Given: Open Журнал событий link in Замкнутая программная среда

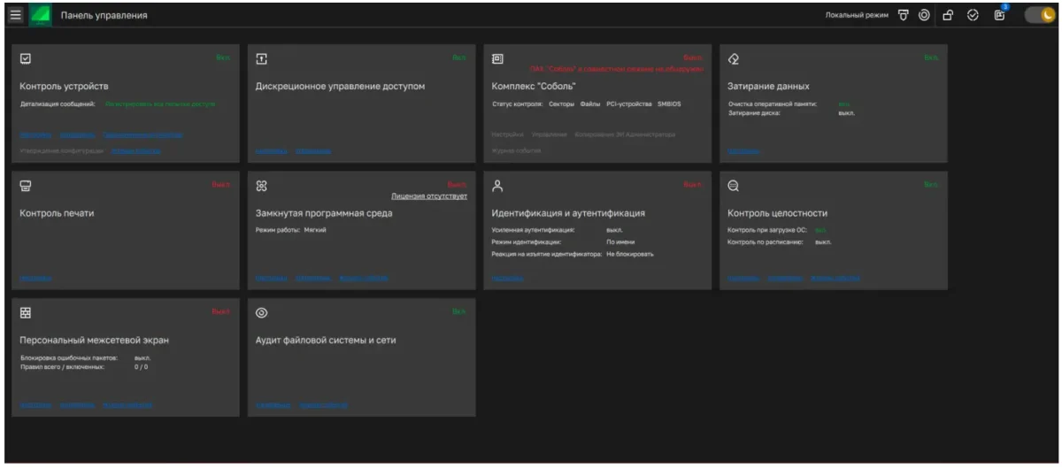Looking at the screenshot, I should coord(363,278).
